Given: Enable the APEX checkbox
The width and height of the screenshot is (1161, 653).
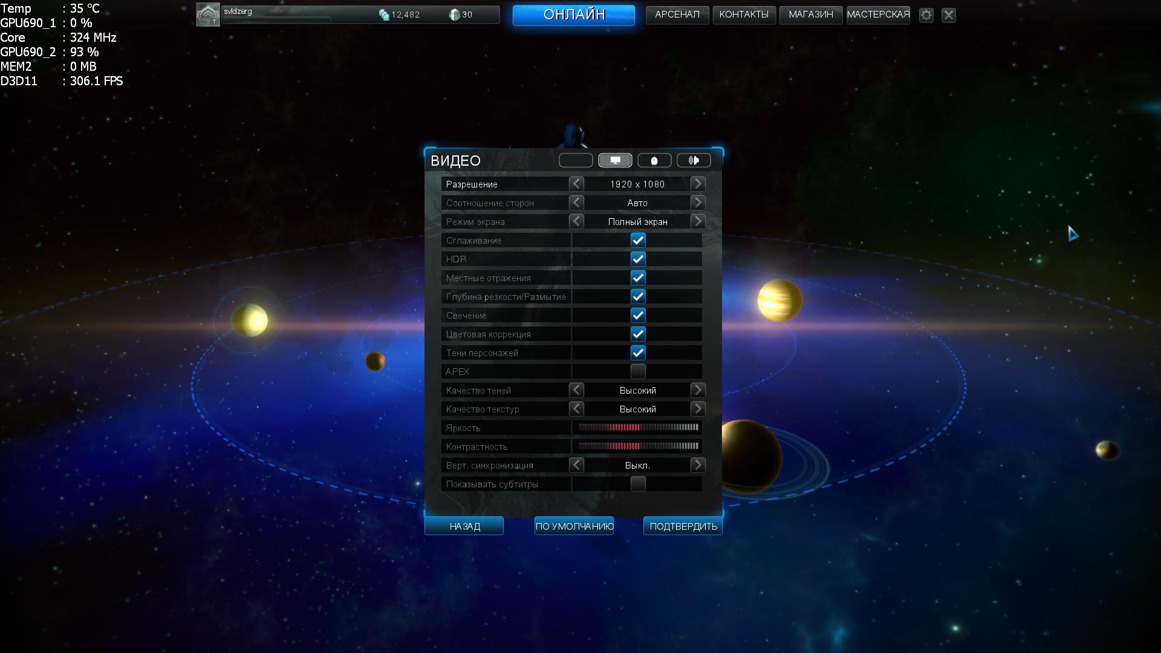Looking at the screenshot, I should coord(638,371).
